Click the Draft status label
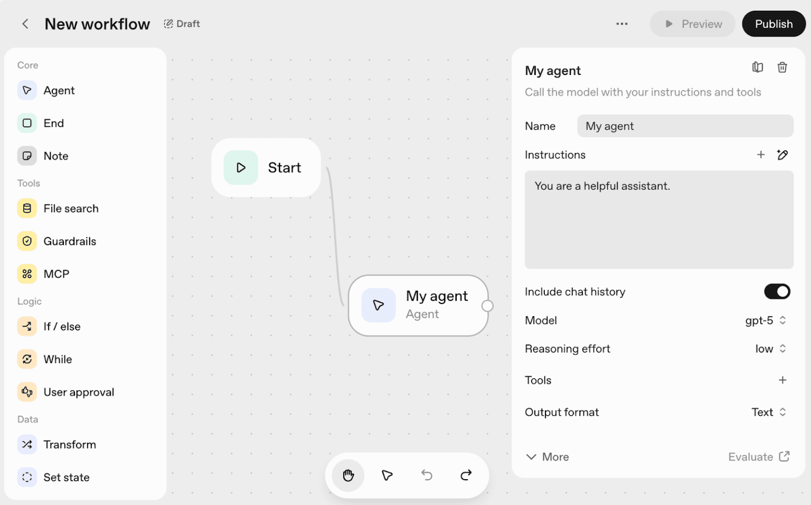 pos(182,24)
